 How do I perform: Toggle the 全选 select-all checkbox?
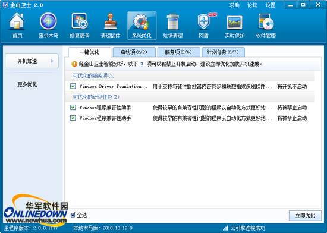coord(73,215)
